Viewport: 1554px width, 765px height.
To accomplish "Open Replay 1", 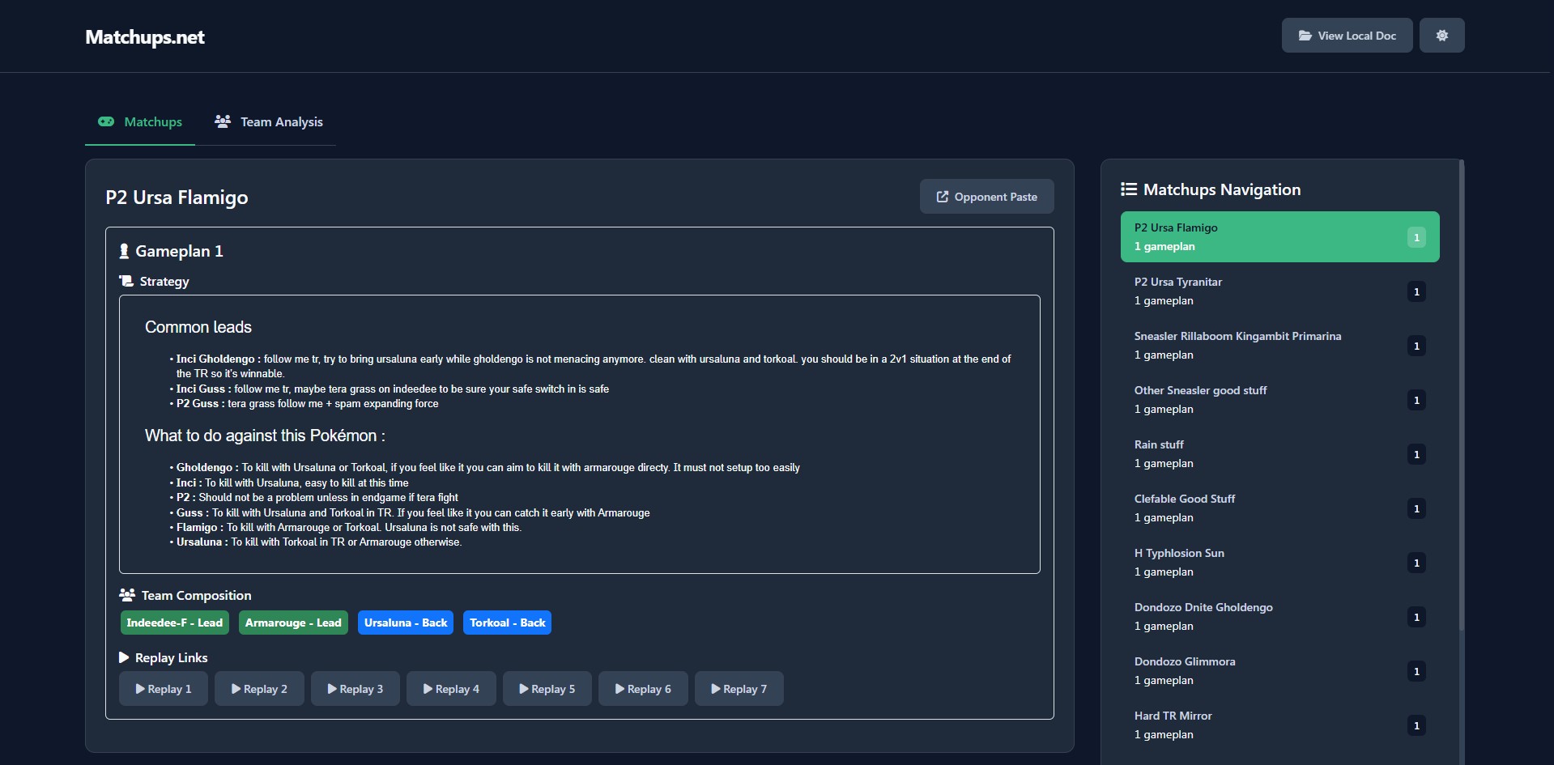I will pos(164,689).
